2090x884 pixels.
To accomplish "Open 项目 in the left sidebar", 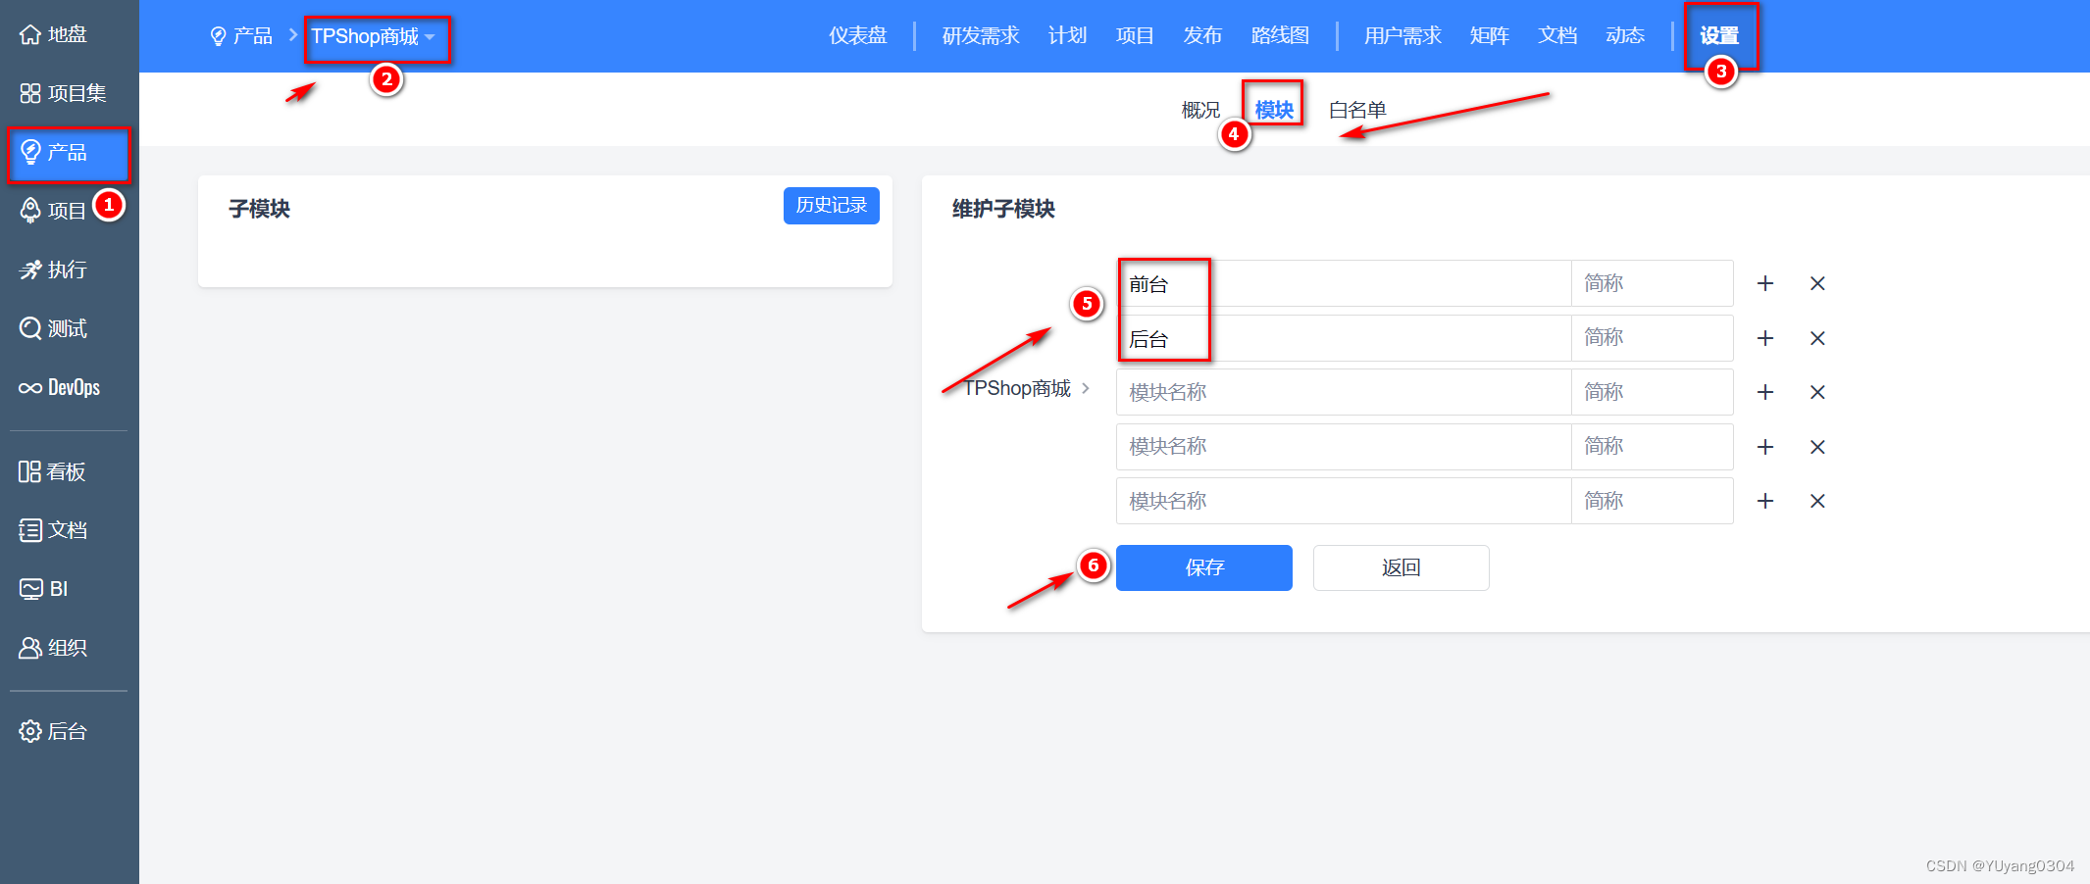I will 54,211.
